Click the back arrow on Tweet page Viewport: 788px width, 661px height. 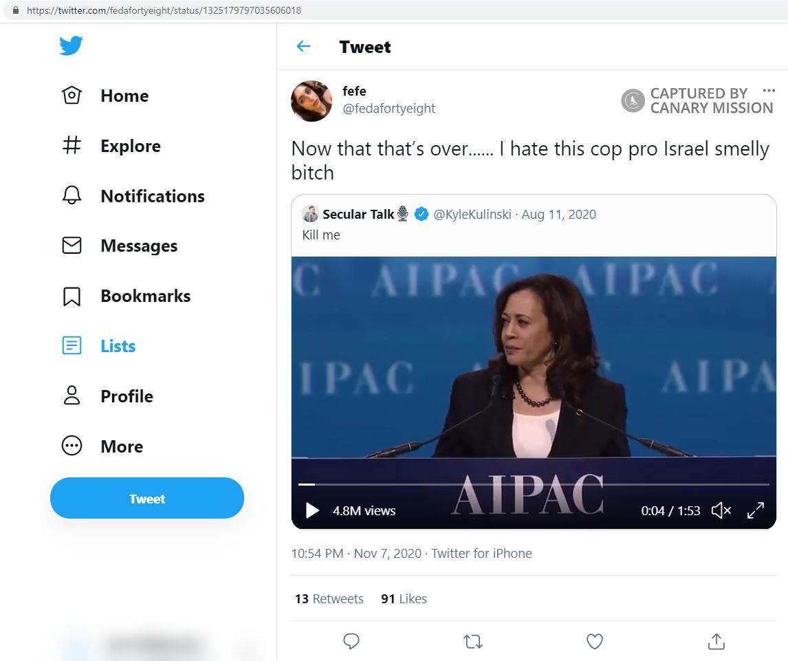point(303,46)
